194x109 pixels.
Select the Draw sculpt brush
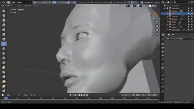[4, 11]
